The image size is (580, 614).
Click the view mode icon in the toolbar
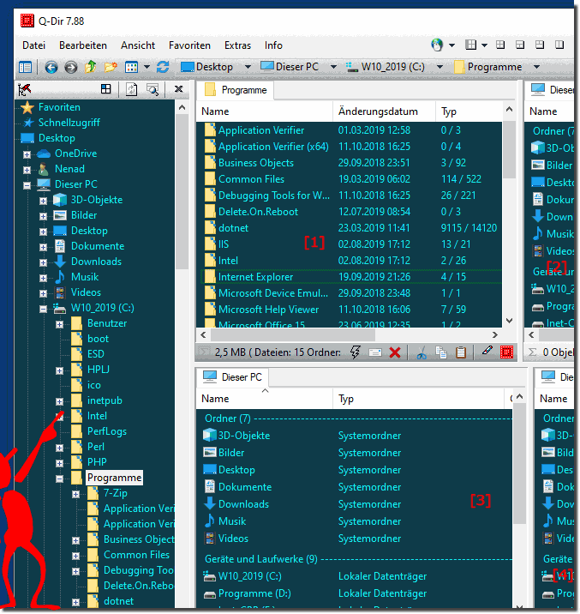(131, 68)
